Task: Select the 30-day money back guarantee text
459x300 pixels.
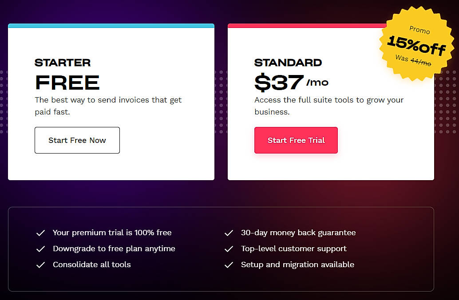Action: tap(297, 233)
